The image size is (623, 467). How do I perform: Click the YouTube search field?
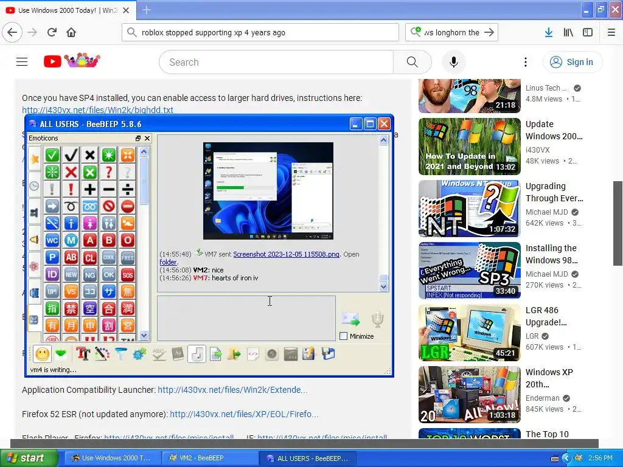(x=276, y=62)
